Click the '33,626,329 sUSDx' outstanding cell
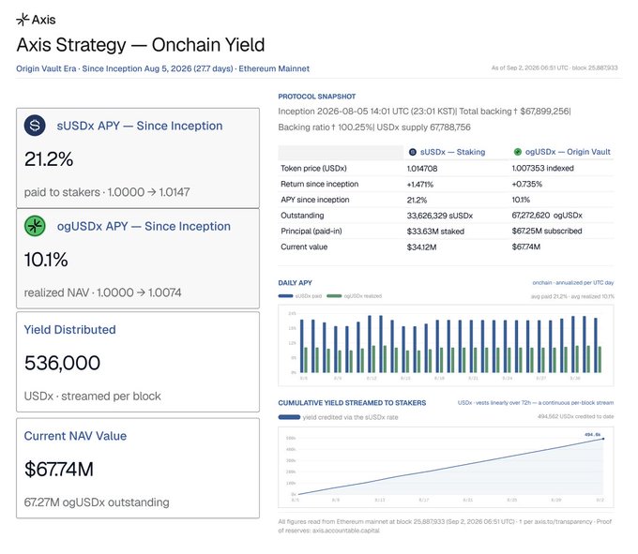 tap(440, 216)
